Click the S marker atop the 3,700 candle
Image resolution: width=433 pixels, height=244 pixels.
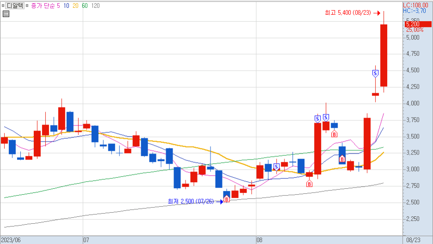click(x=317, y=119)
